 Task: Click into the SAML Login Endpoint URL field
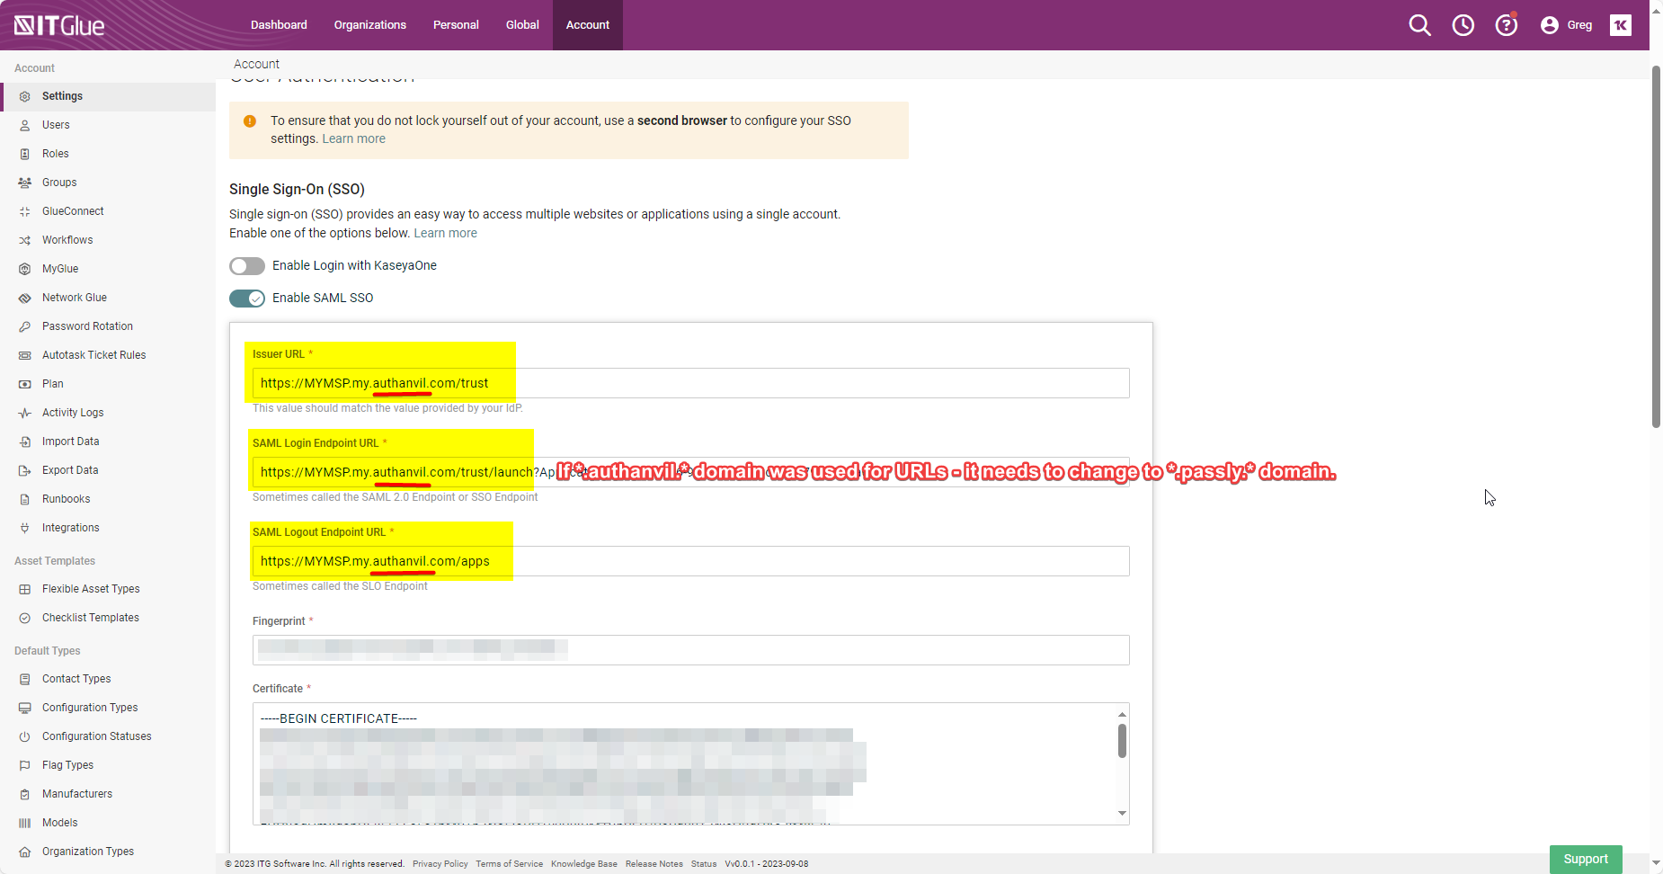tap(690, 472)
